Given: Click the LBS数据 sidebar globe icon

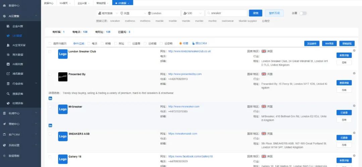Looking at the screenshot, I should [x=8, y=36].
